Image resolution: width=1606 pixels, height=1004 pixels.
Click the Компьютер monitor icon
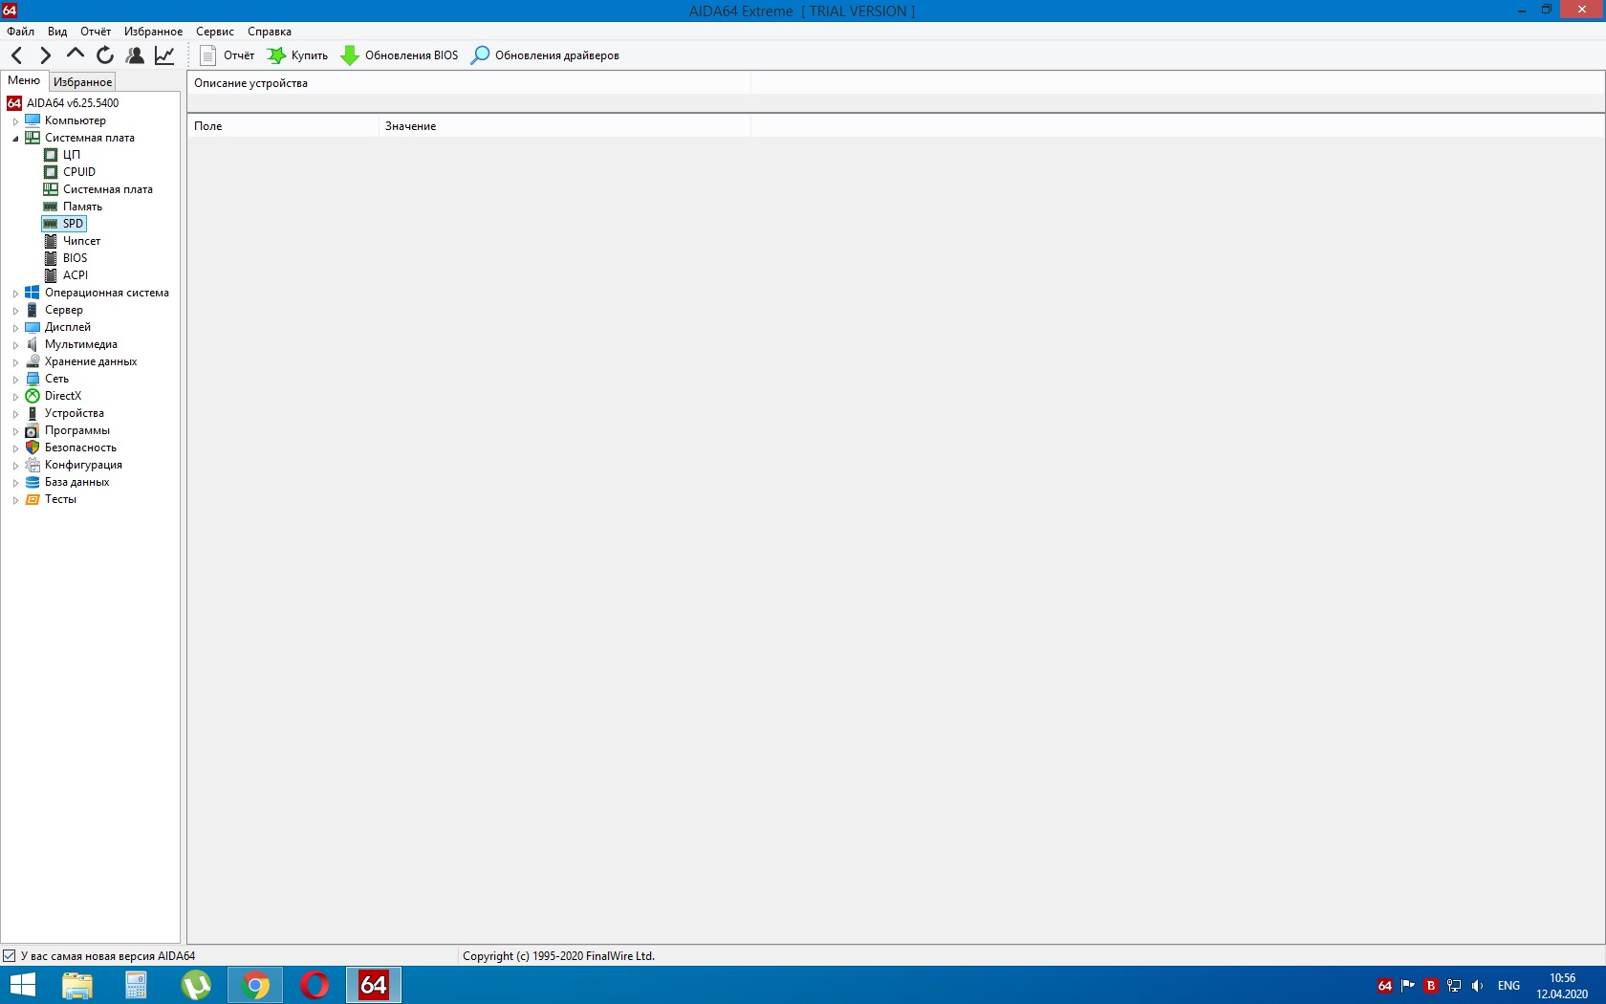(x=33, y=120)
